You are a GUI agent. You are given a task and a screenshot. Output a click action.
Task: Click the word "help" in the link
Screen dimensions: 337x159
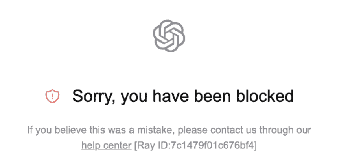pos(89,146)
